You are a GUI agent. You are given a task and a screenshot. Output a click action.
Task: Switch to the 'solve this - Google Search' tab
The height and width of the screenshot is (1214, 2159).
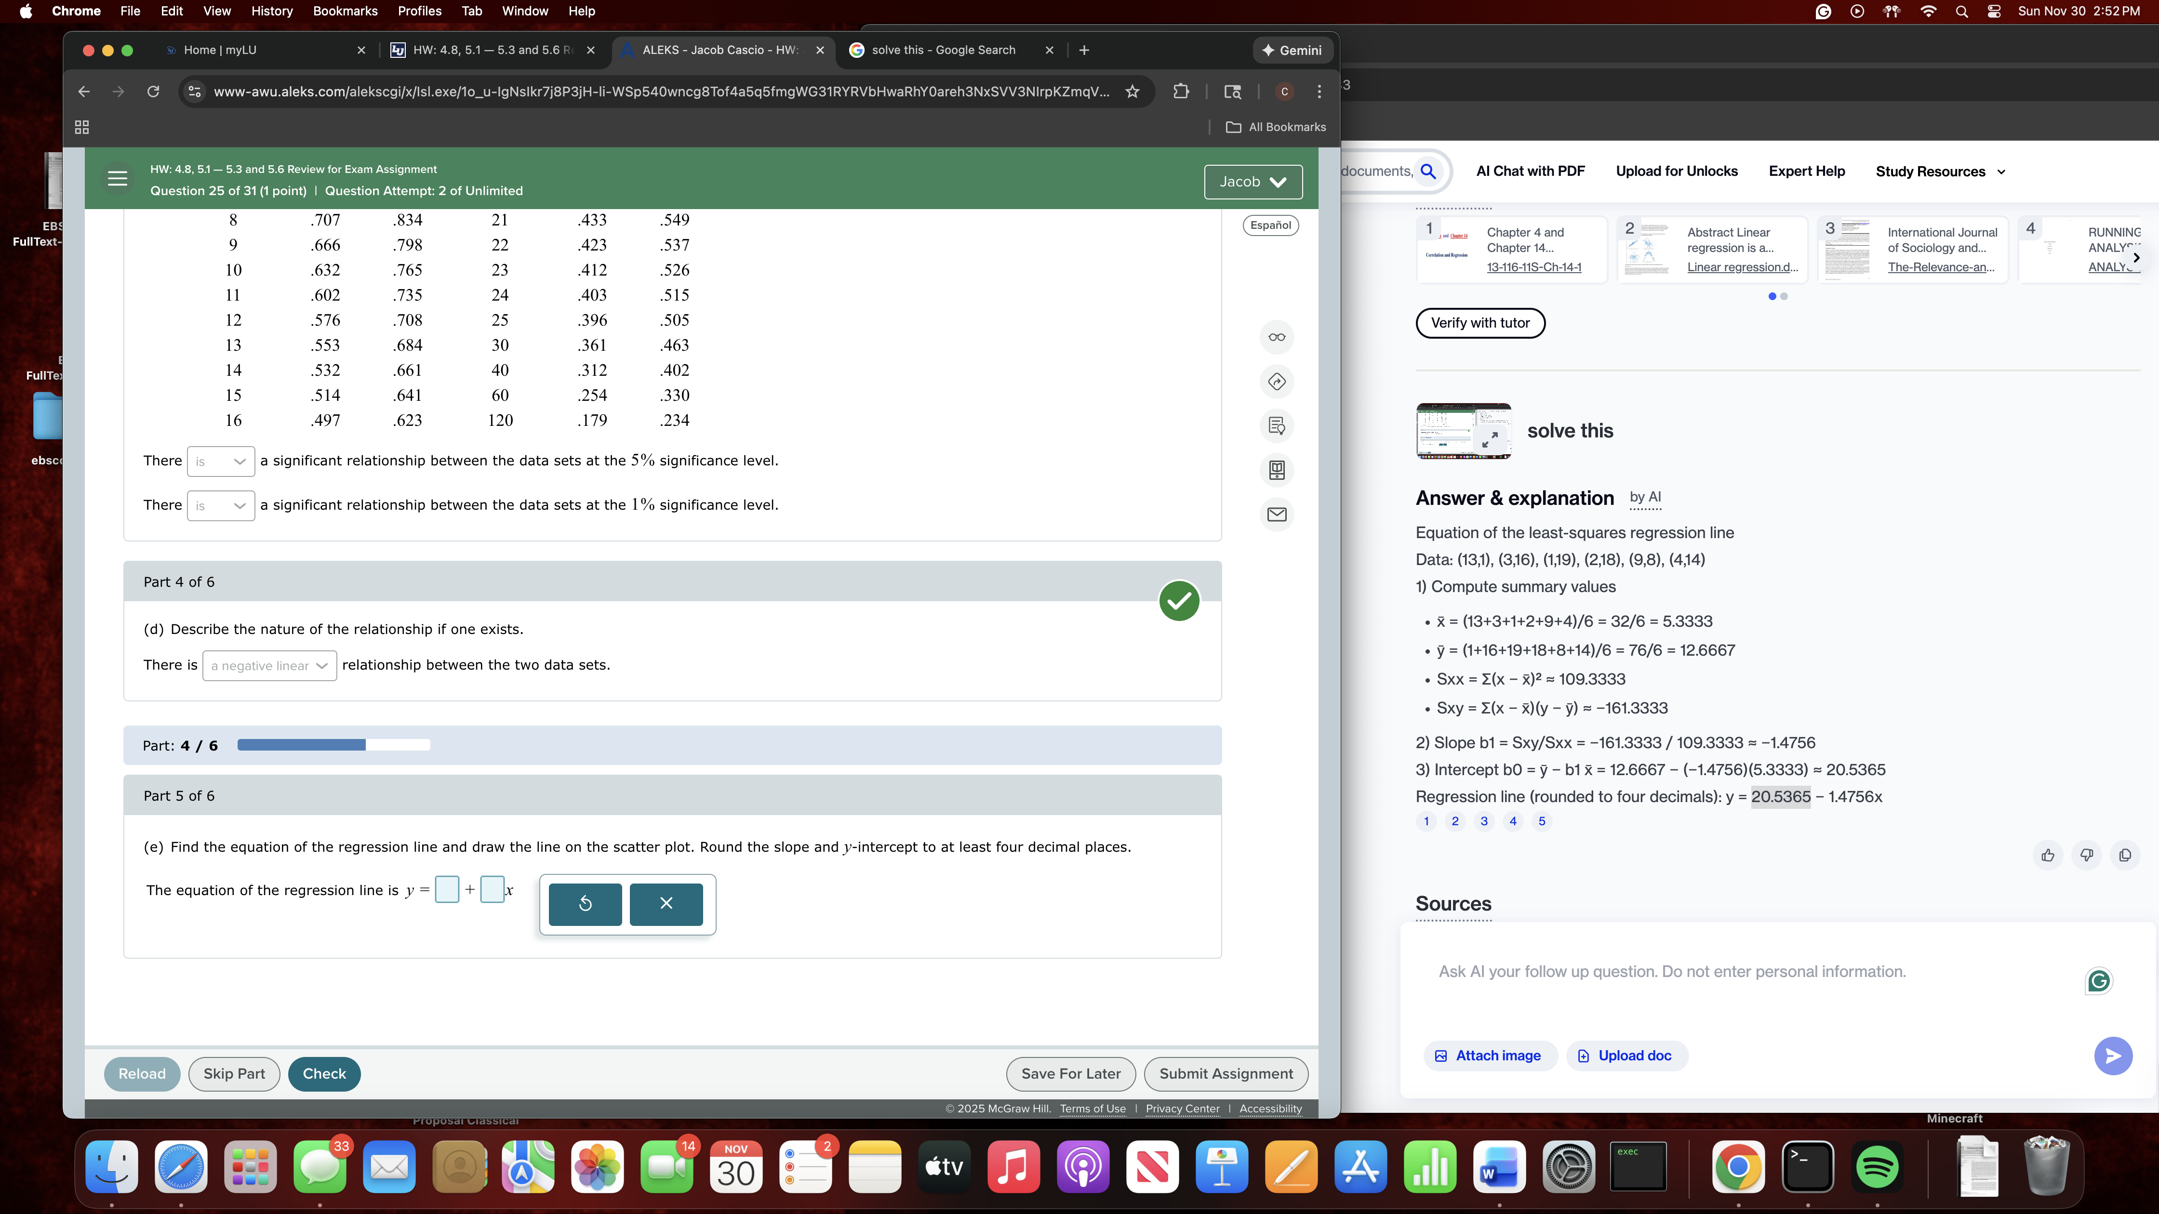click(944, 50)
